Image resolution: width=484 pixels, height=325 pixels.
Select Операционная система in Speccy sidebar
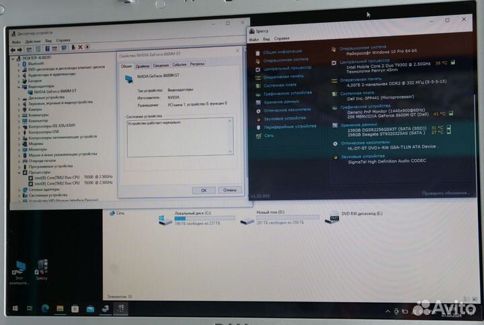[286, 60]
